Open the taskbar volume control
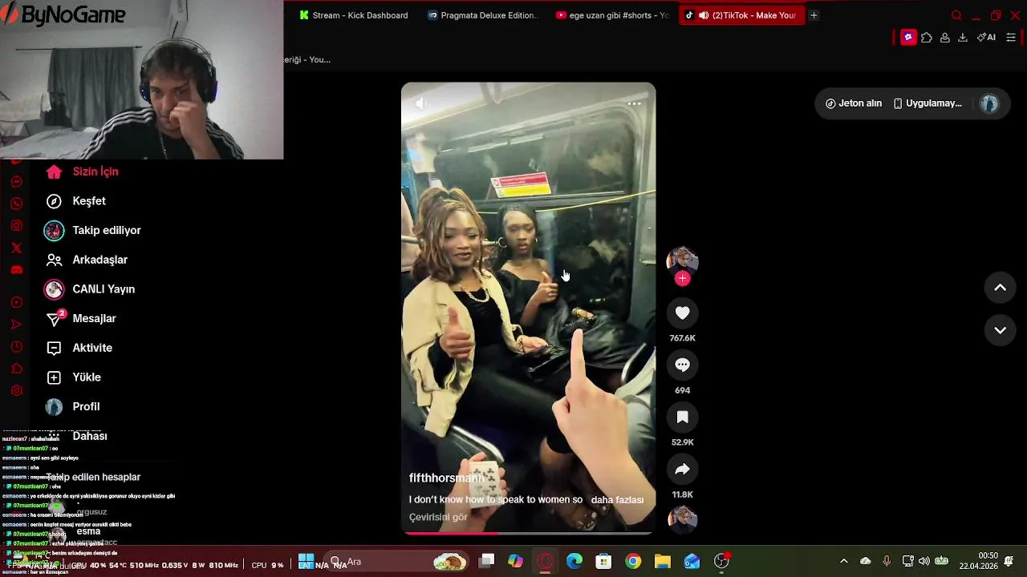Screen dimensions: 1027x577 [x=924, y=561]
